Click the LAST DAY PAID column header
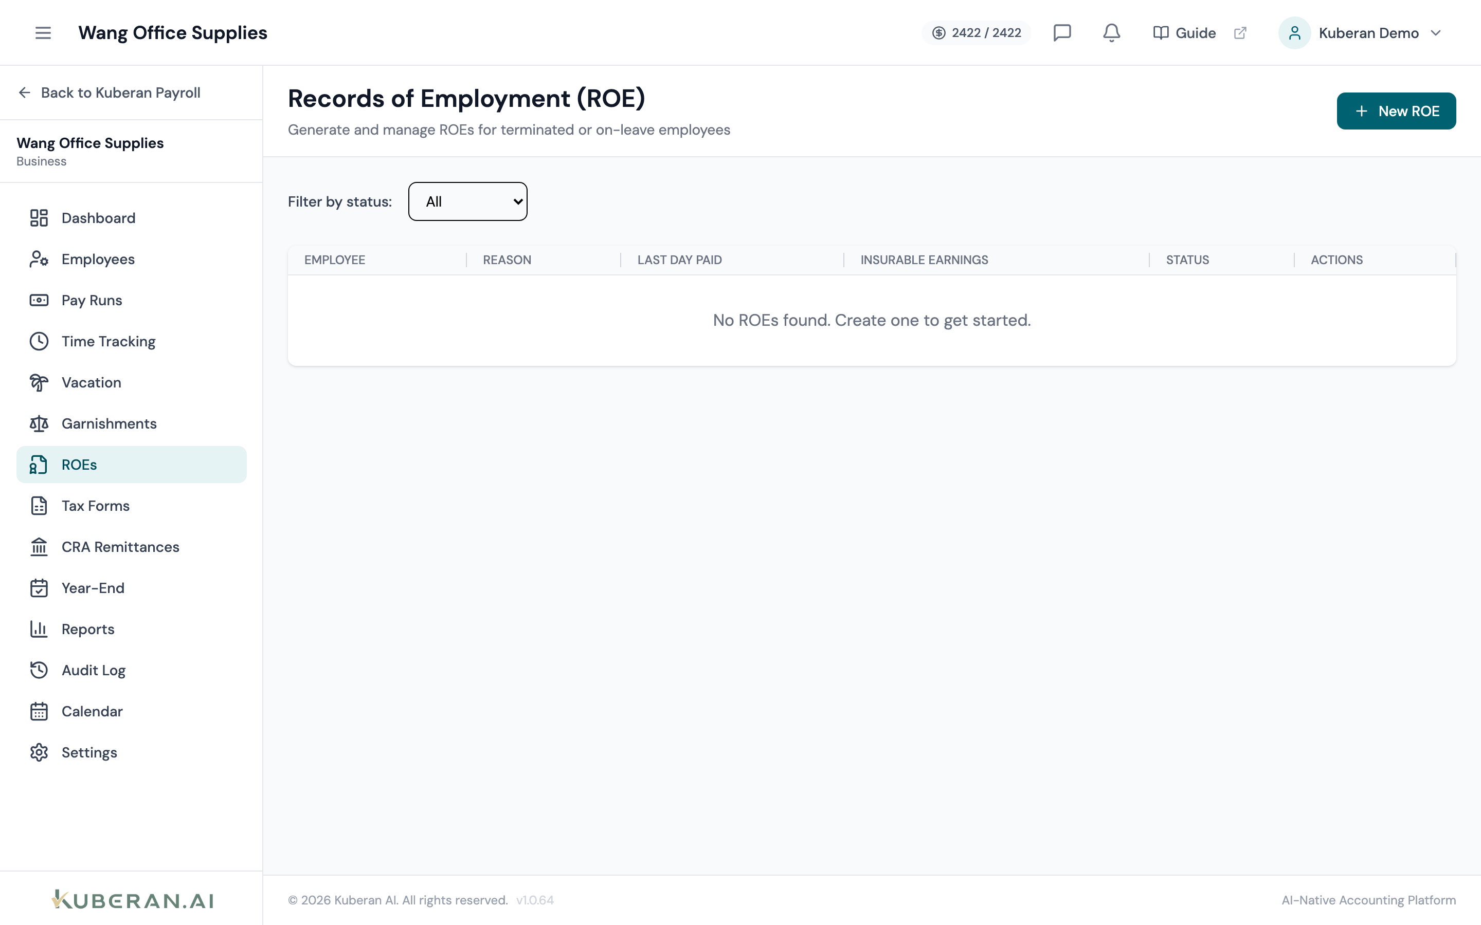Viewport: 1481px width, 925px height. coord(679,260)
